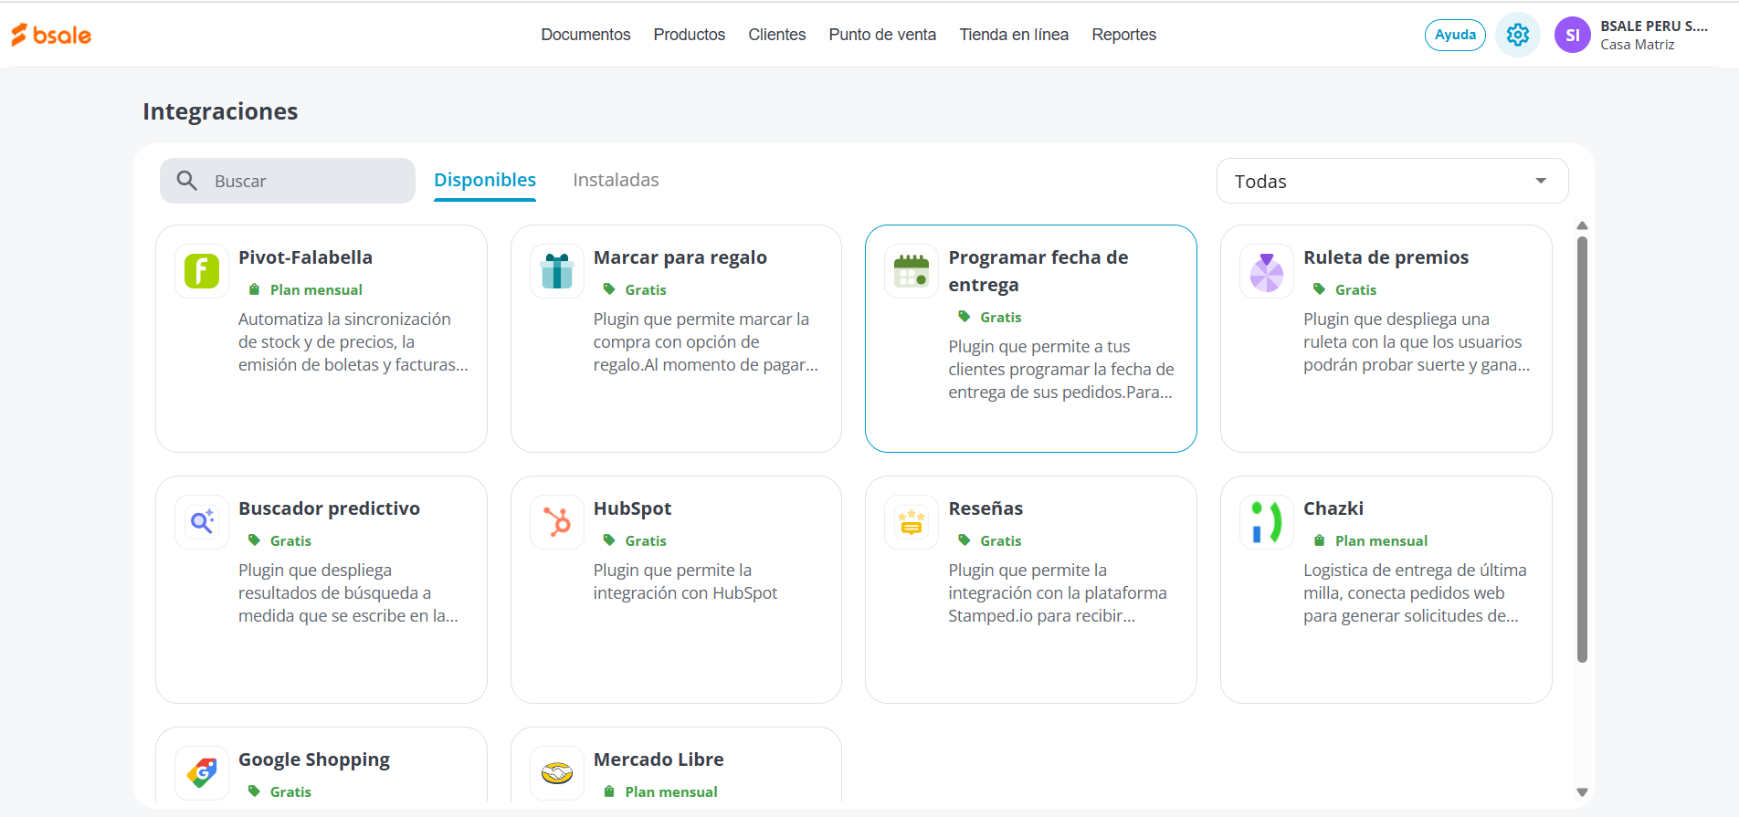This screenshot has height=817, width=1739.
Task: Click the scrollbar up arrow
Action: [1582, 225]
